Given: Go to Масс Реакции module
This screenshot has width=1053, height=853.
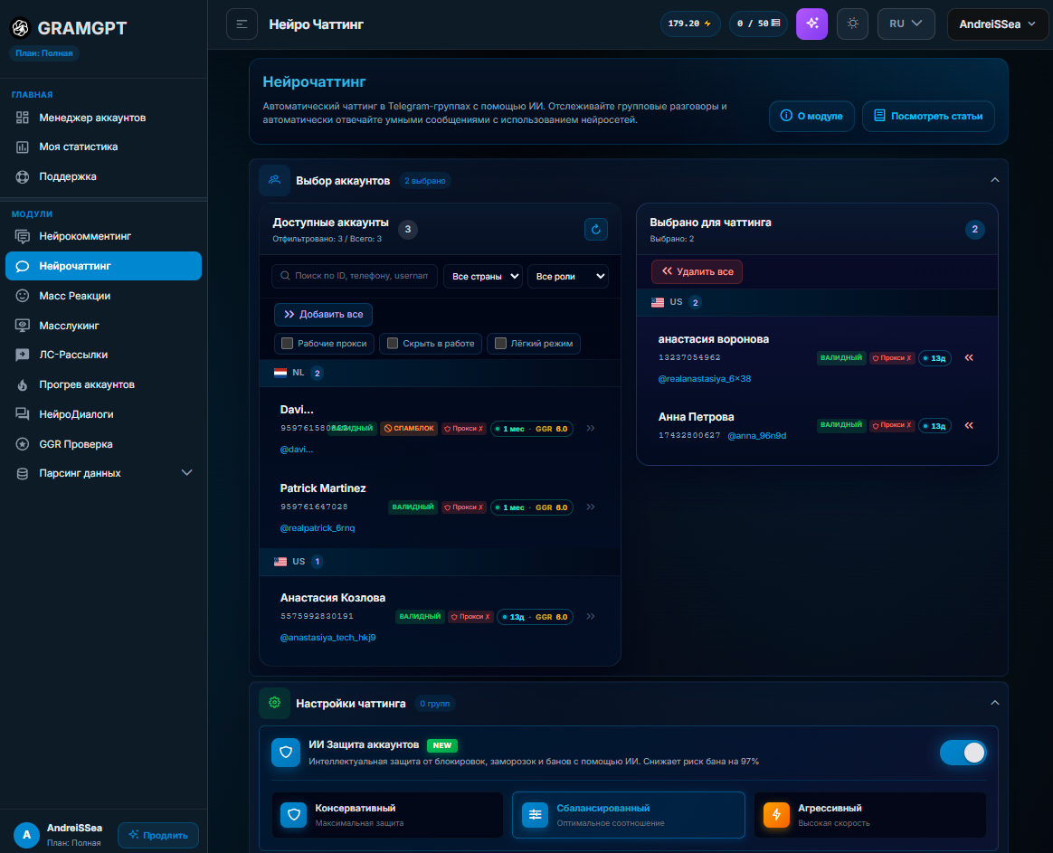Looking at the screenshot, I should (x=103, y=296).
